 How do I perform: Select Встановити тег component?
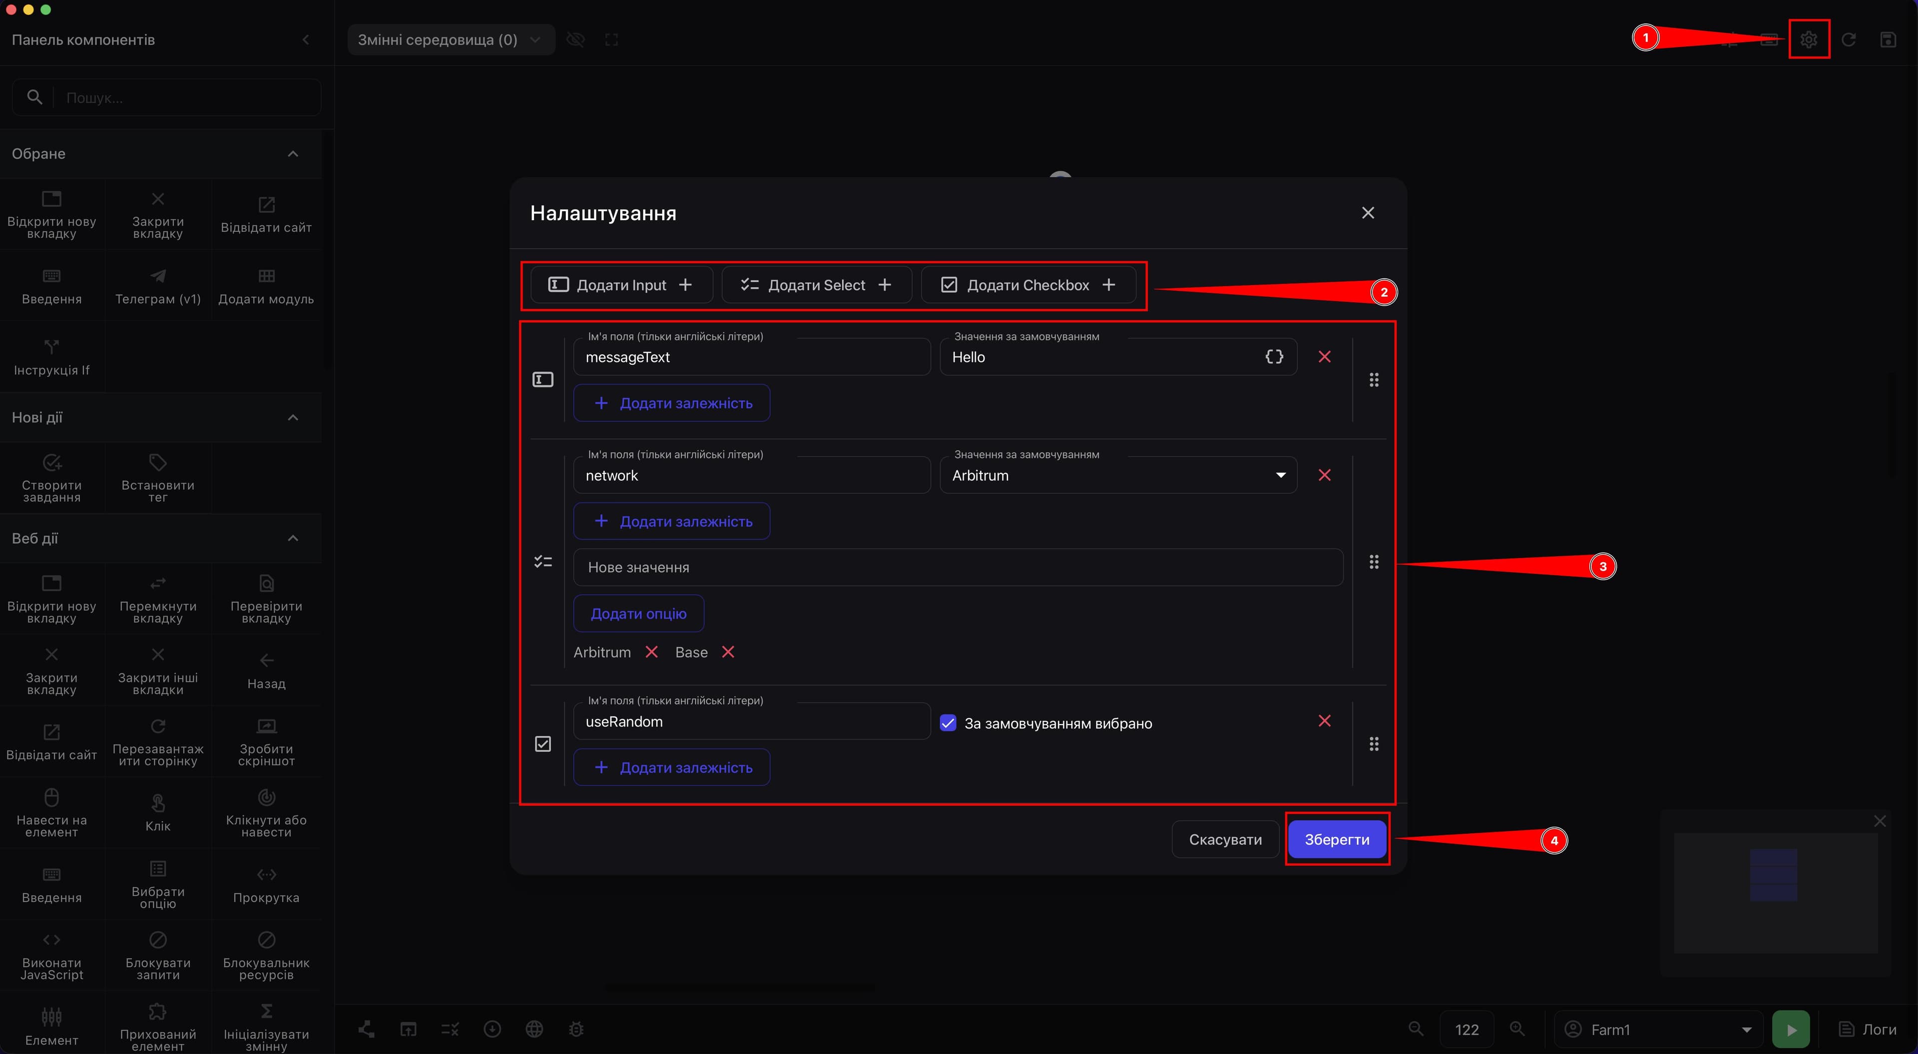pyautogui.click(x=158, y=478)
